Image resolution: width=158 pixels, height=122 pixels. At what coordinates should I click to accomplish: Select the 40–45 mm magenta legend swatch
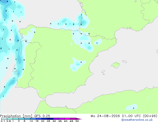click(68, 119)
